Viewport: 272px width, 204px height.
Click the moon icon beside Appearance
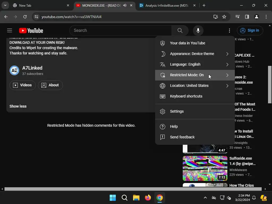tap(163, 54)
